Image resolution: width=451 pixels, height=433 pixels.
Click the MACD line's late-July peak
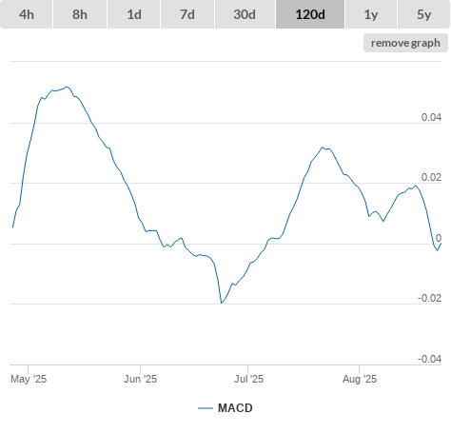323,148
